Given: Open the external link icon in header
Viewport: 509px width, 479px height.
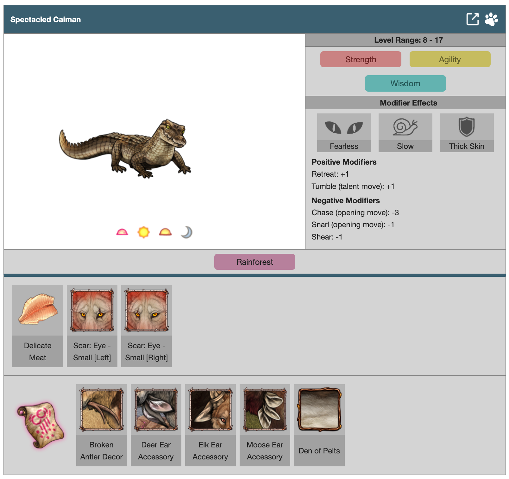Looking at the screenshot, I should click(x=472, y=19).
